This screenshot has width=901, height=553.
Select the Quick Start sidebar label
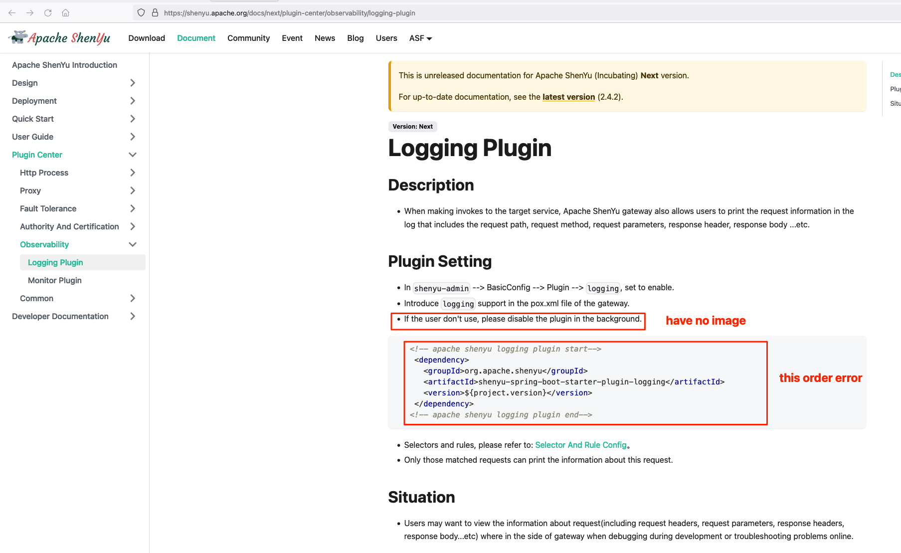coord(33,119)
